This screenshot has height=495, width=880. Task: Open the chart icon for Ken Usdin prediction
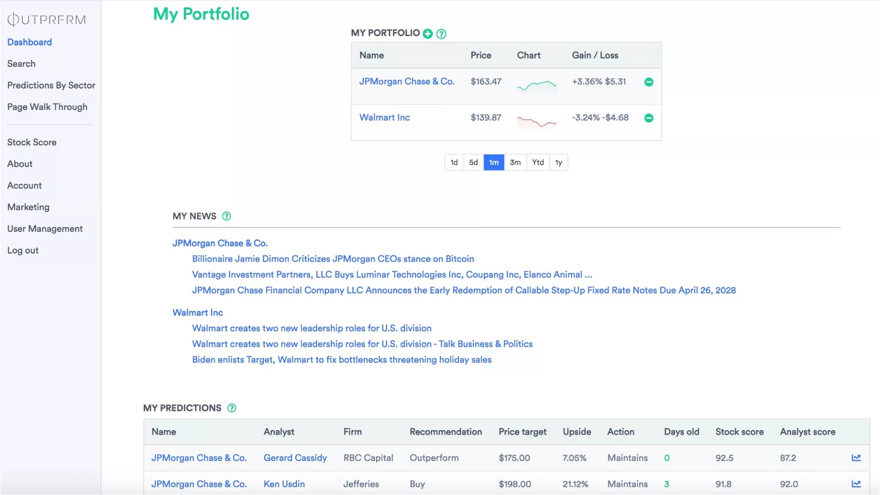coord(856,484)
